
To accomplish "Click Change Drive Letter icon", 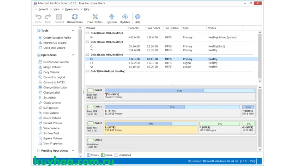I will [x=40, y=87].
